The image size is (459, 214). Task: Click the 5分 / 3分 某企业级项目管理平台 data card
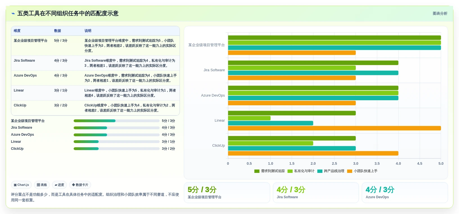coord(227,193)
